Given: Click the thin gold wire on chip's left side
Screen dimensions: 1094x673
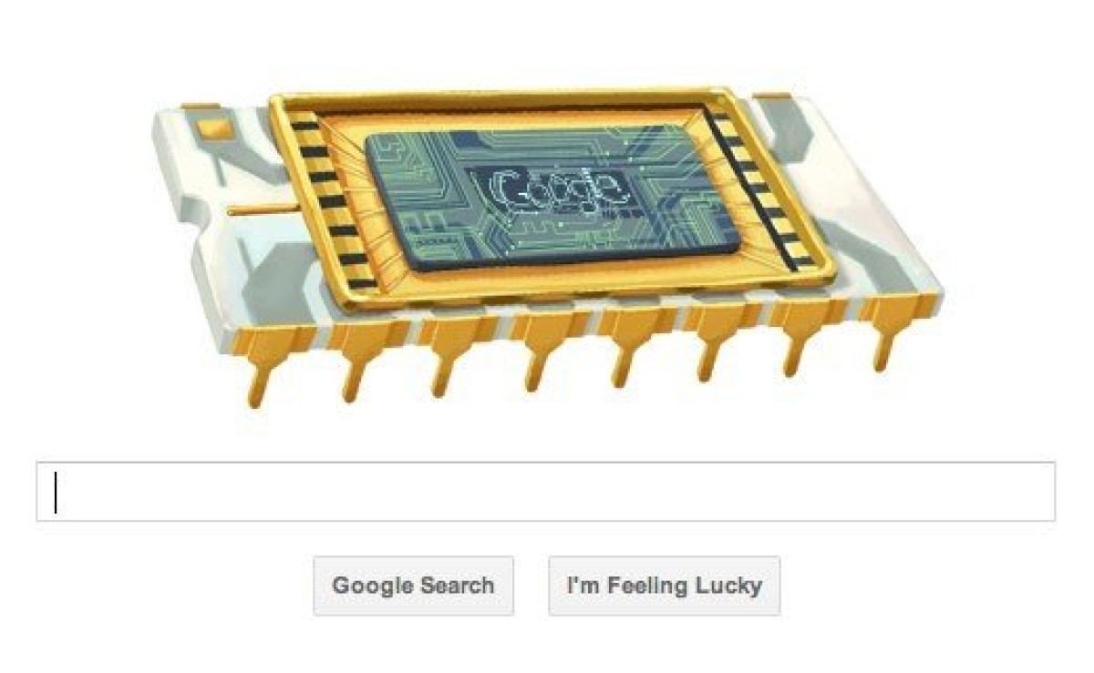Looking at the screenshot, I should click(x=261, y=210).
